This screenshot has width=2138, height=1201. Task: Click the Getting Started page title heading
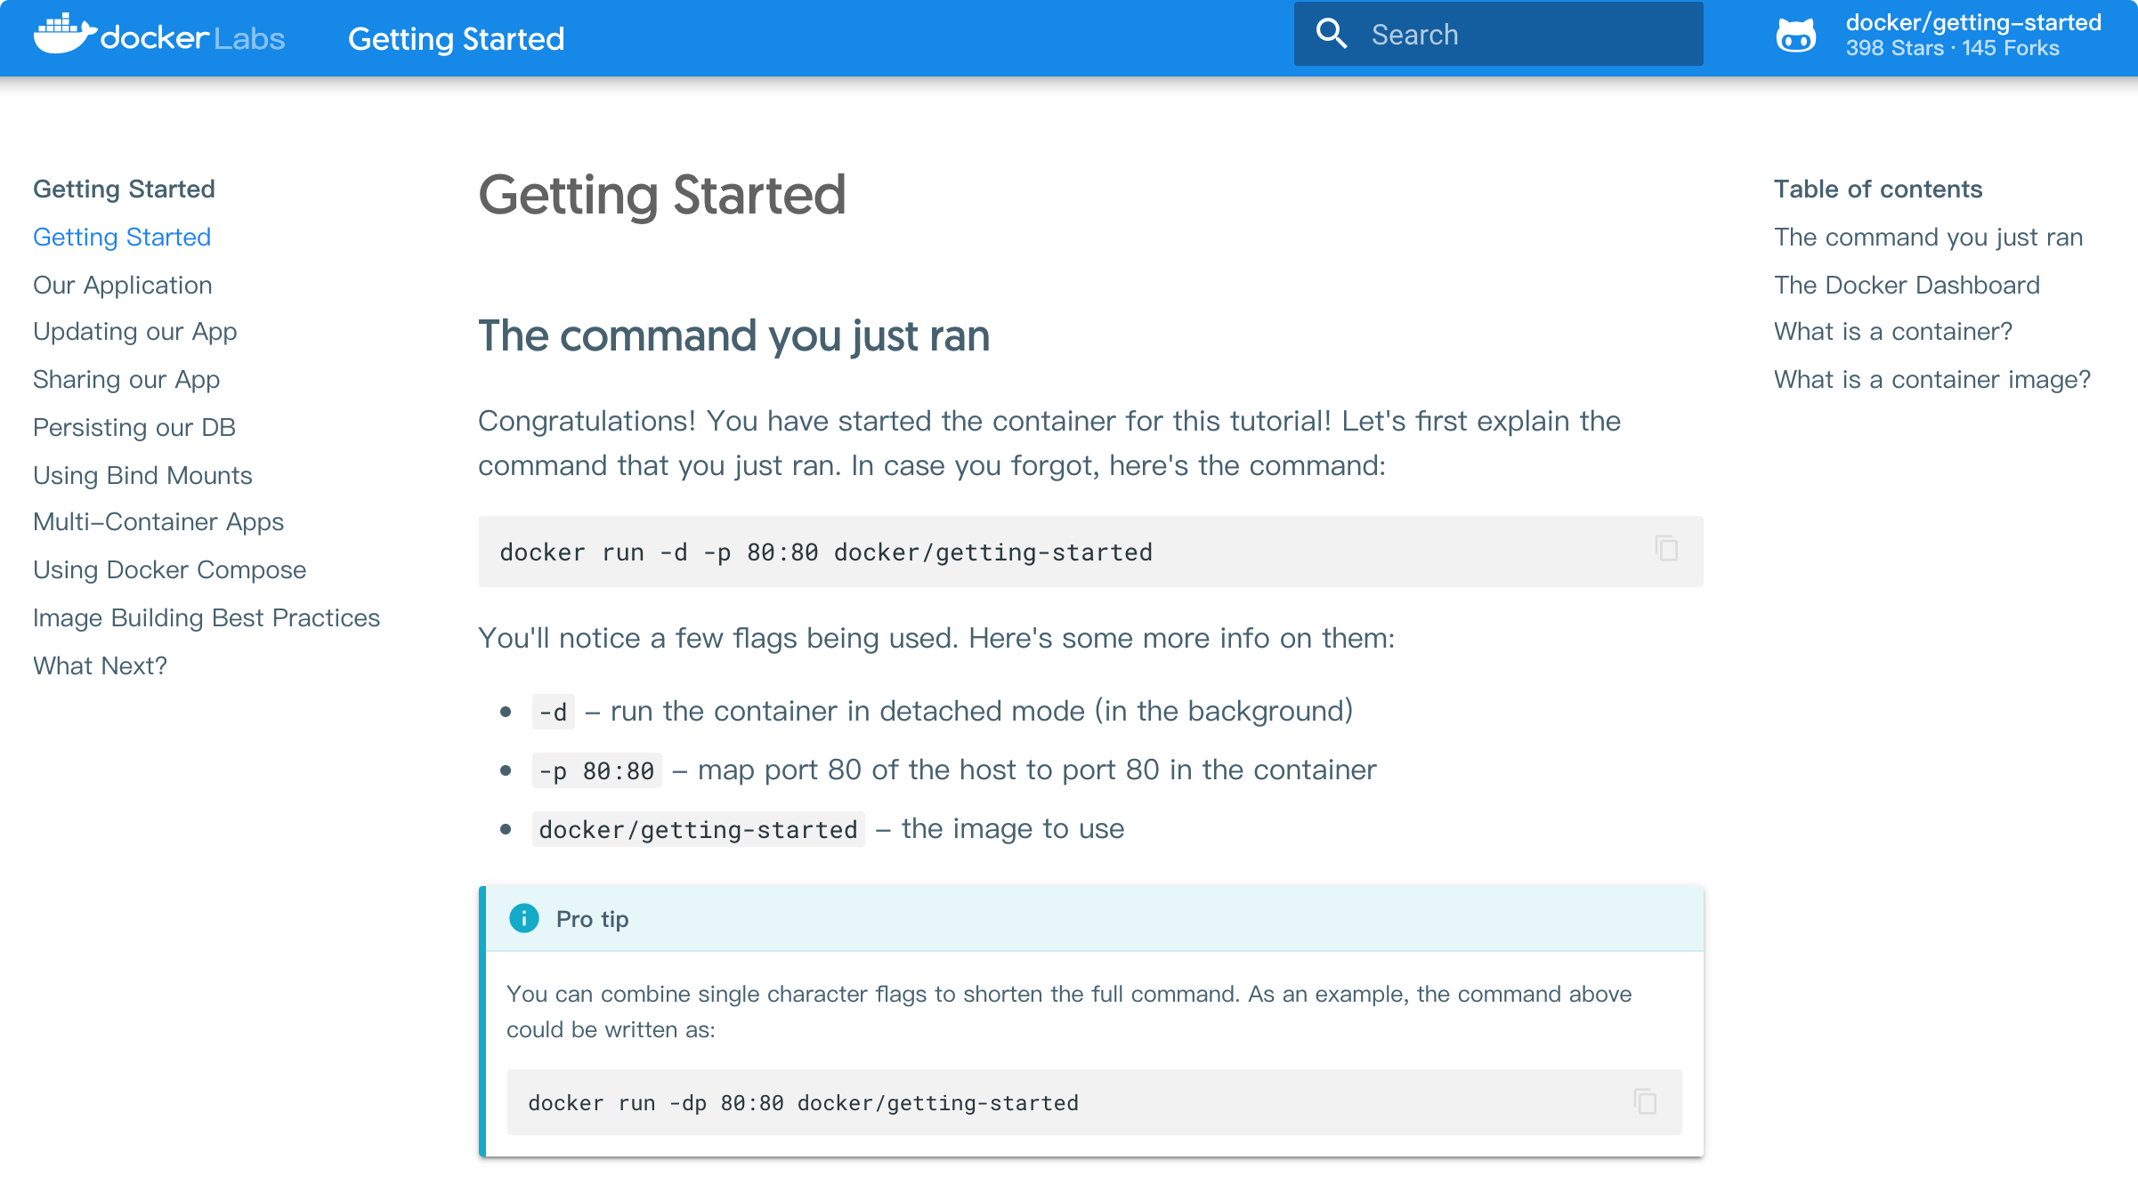coord(662,196)
